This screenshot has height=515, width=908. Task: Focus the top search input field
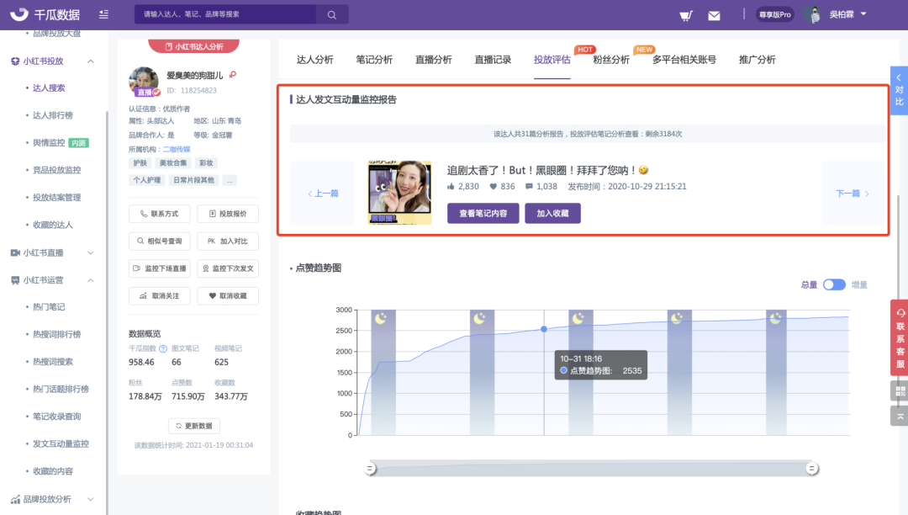click(225, 14)
